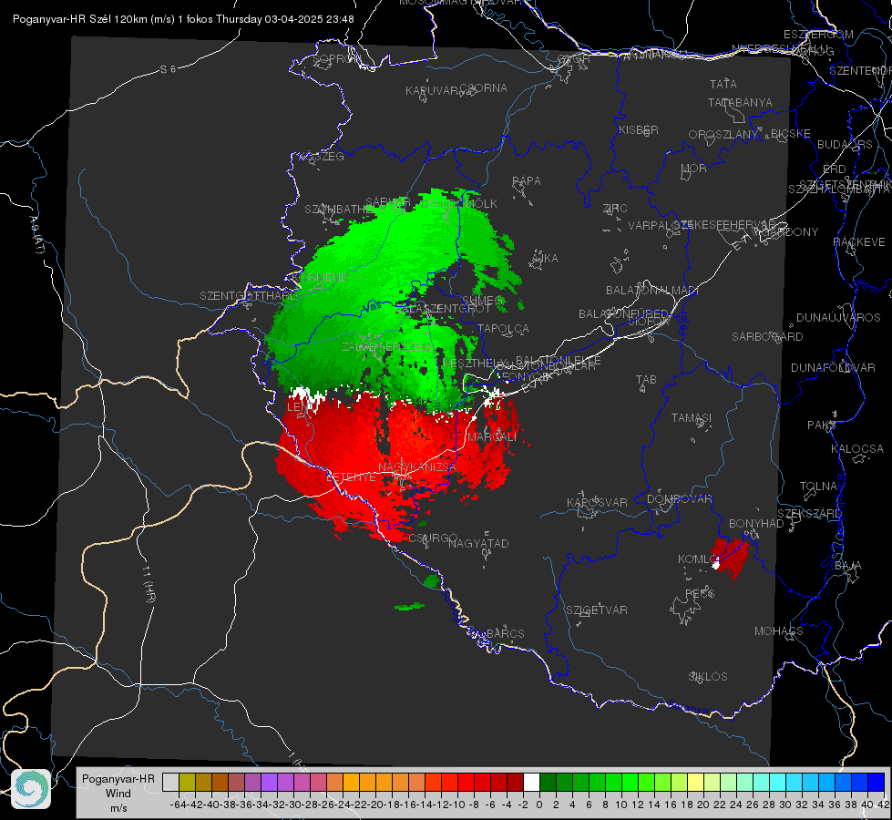Screen dimensions: 892x820
Task: Click the '42' value on the legend scale
Action: pos(884,805)
